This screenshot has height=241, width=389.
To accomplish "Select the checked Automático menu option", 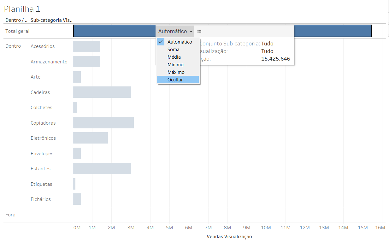I will pos(178,42).
